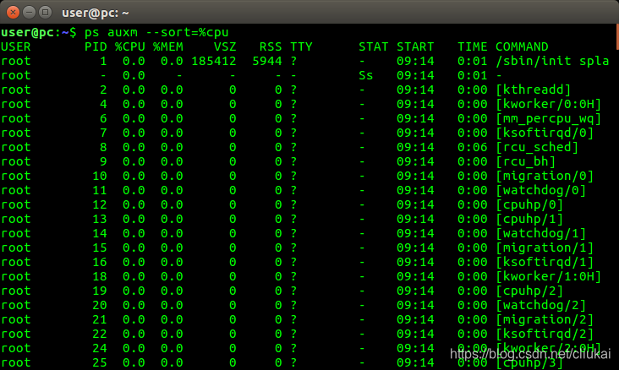The height and width of the screenshot is (370, 619).
Task: Click the [ksoftirqd/2] process name
Action: point(545,335)
